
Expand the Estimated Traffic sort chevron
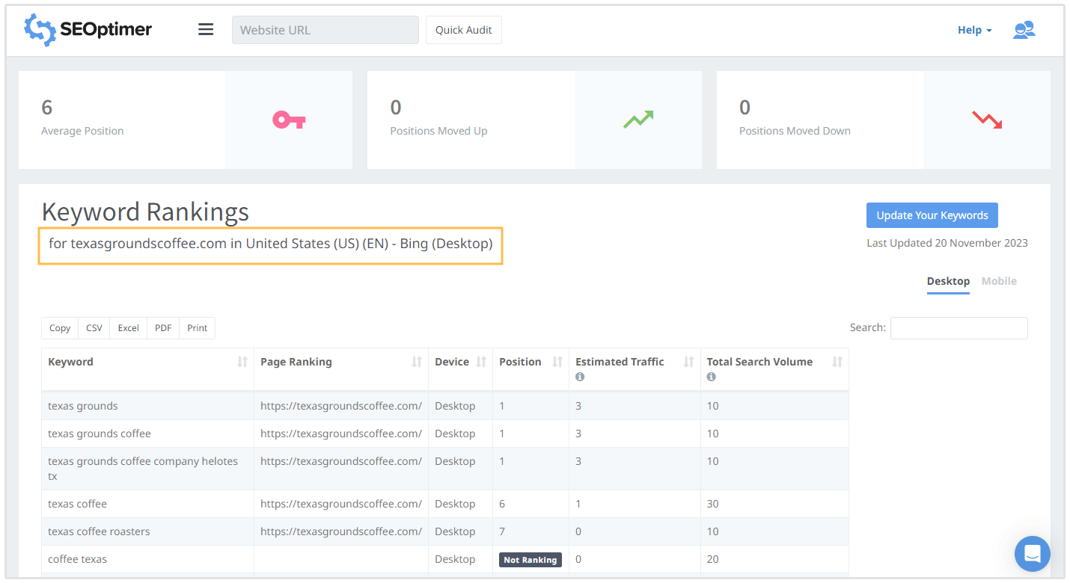pos(688,361)
